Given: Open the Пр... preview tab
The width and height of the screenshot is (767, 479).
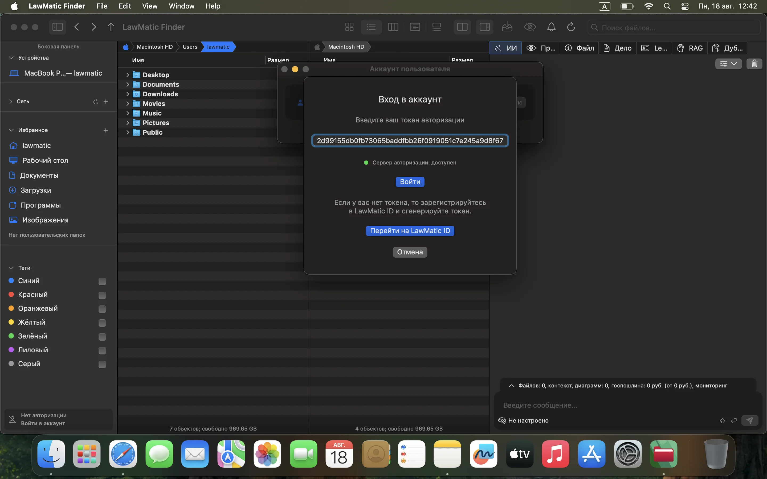Looking at the screenshot, I should 541,48.
